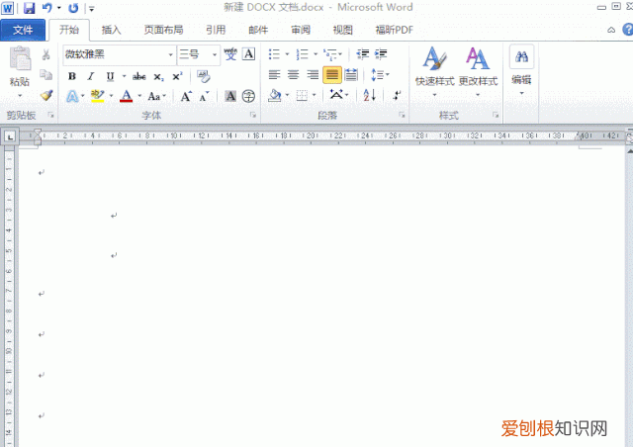Click the Grow Font icon

(x=186, y=97)
